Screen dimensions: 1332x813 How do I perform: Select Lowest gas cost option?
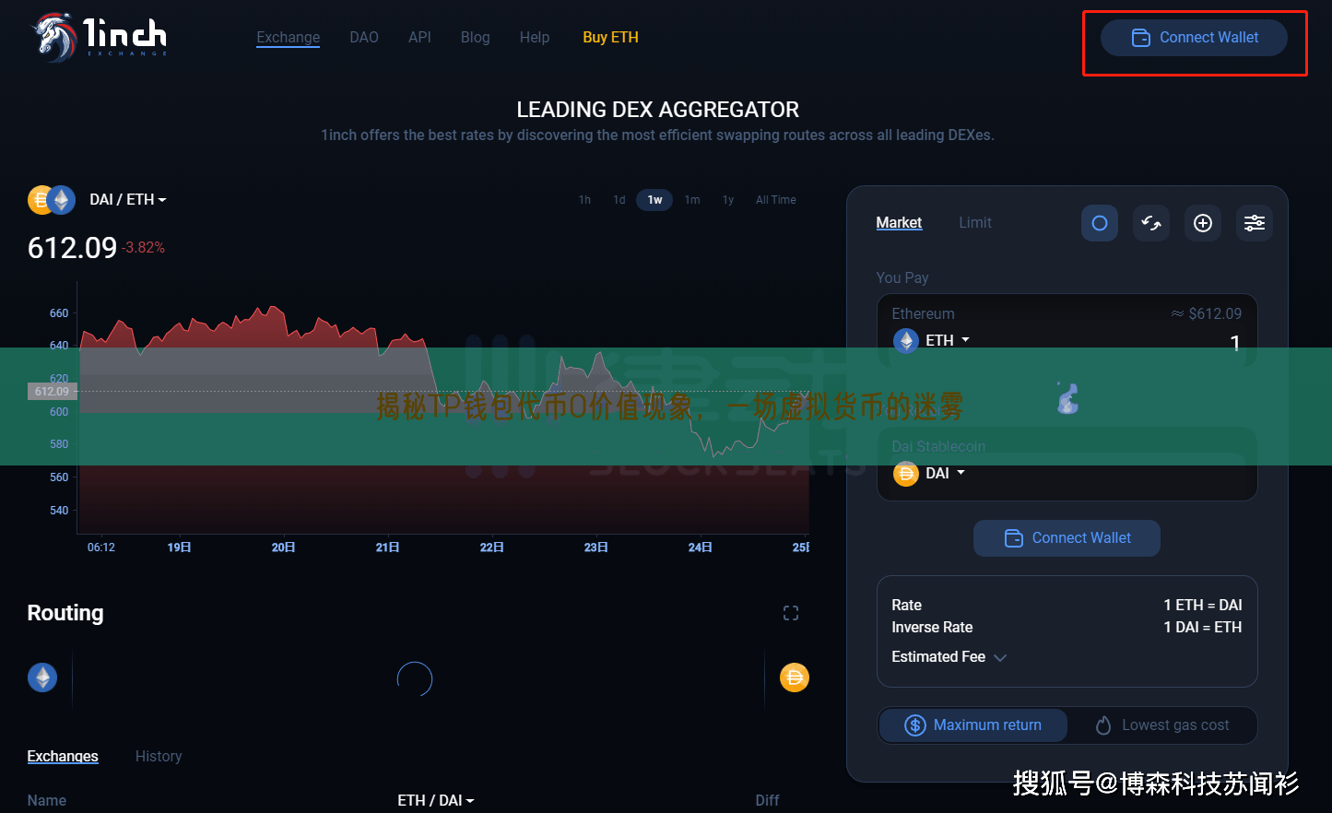1162,725
